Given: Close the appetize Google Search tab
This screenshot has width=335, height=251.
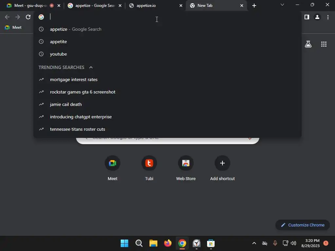Looking at the screenshot, I should (120, 6).
